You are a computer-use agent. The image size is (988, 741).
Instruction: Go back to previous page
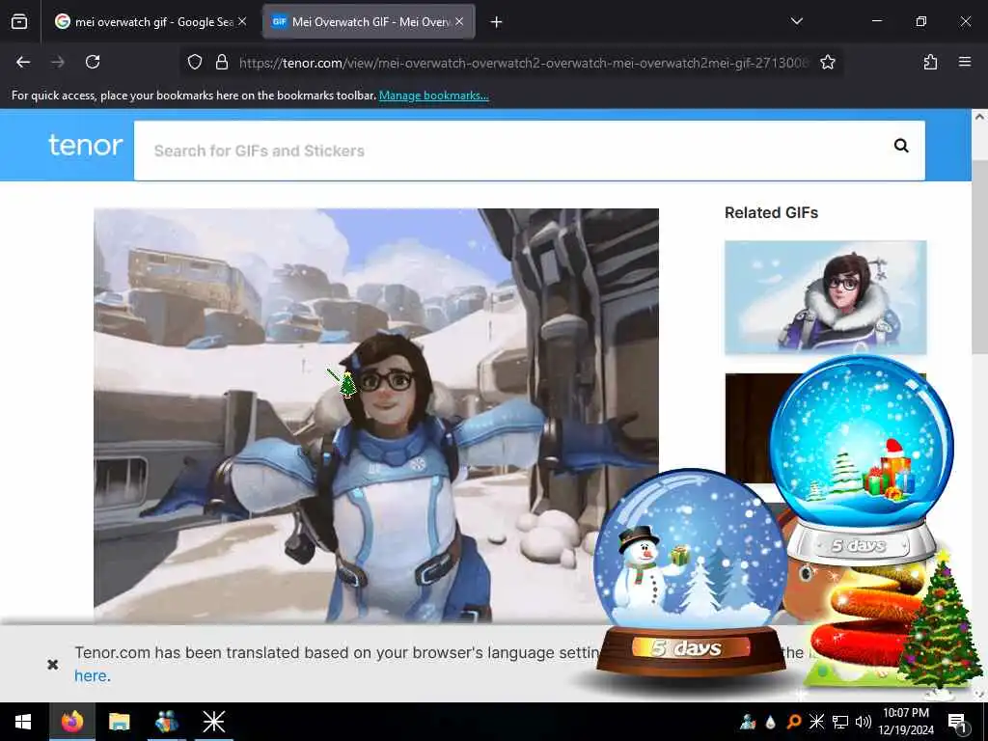(23, 62)
